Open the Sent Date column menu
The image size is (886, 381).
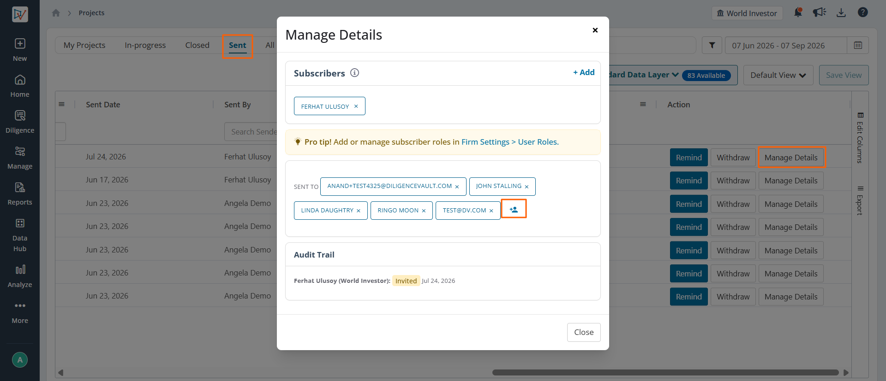tap(61, 104)
